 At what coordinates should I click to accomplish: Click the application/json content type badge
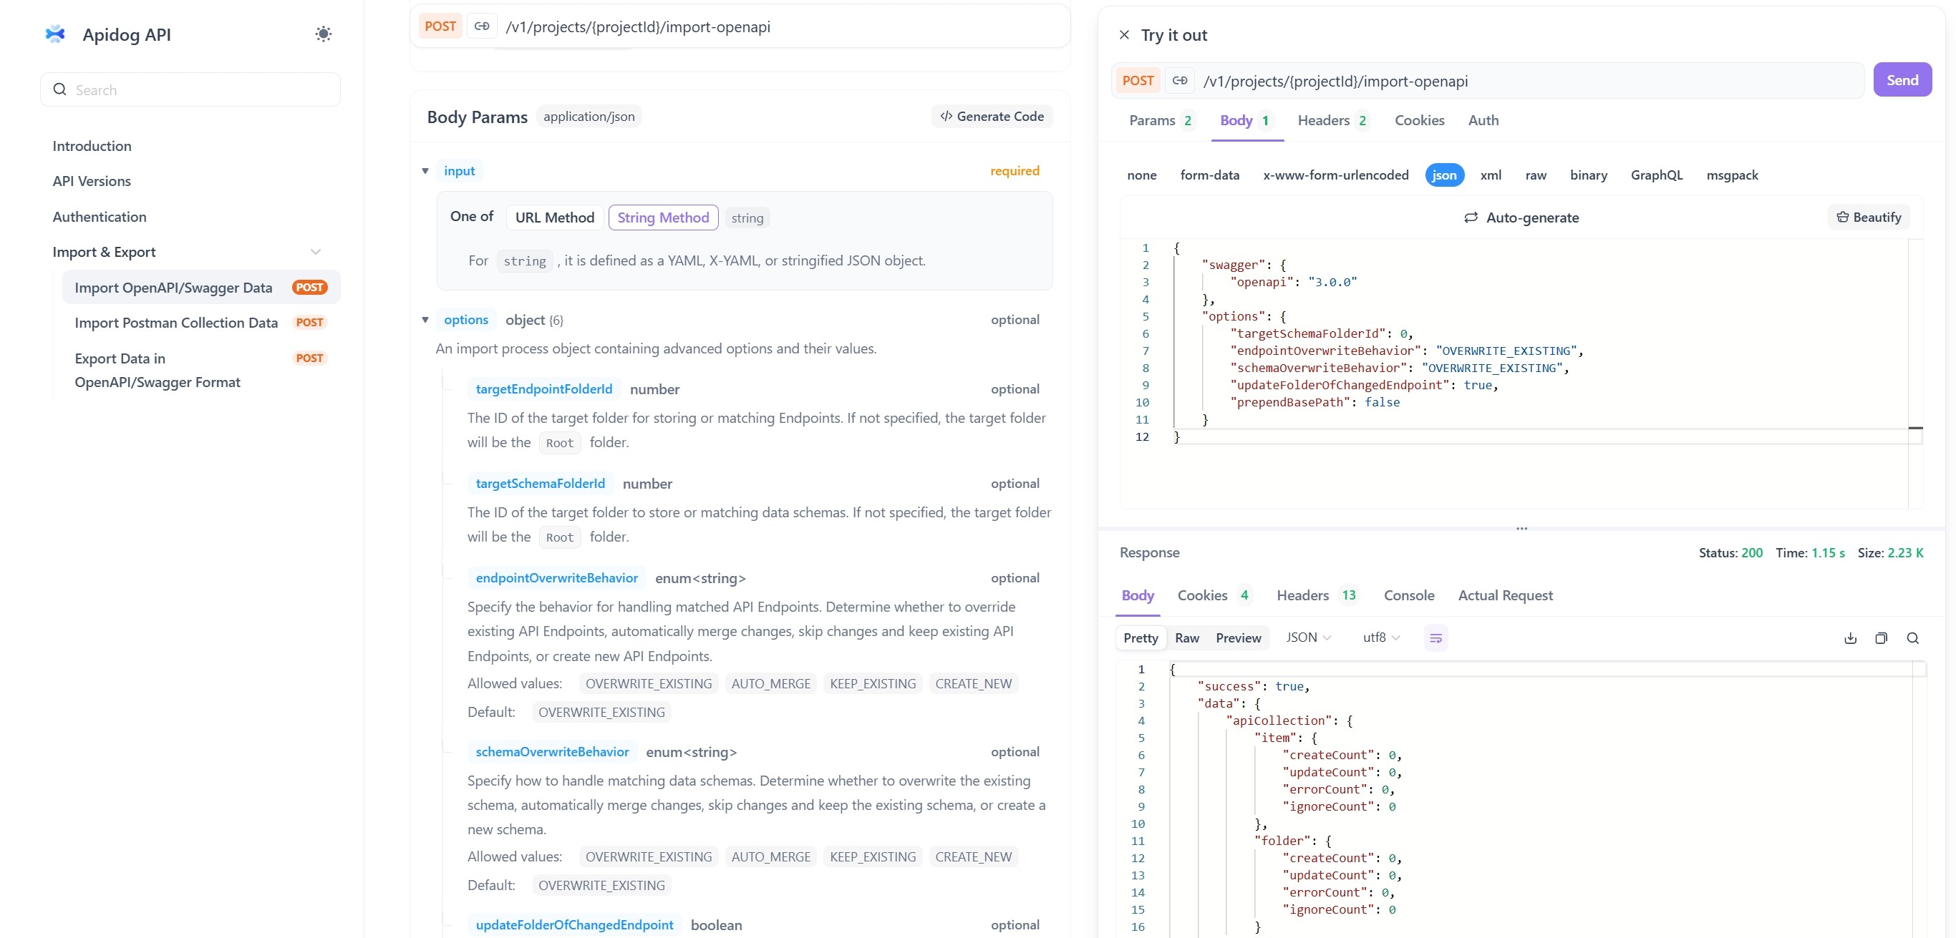click(x=589, y=116)
